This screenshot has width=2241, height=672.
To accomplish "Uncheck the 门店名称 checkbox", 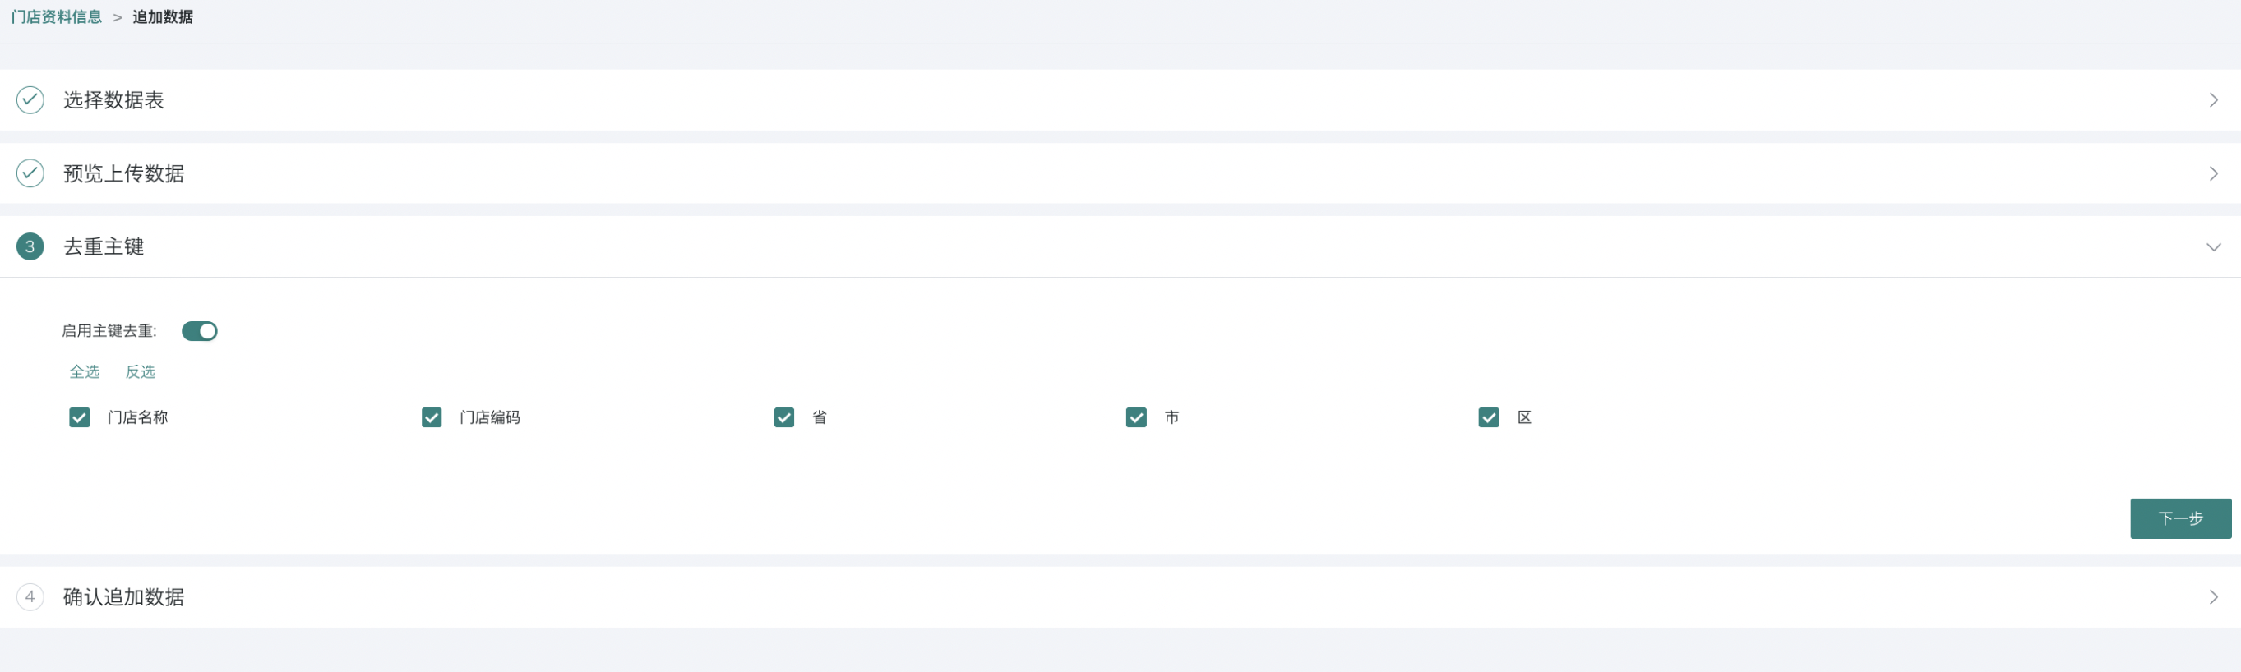I will pyautogui.click(x=79, y=417).
